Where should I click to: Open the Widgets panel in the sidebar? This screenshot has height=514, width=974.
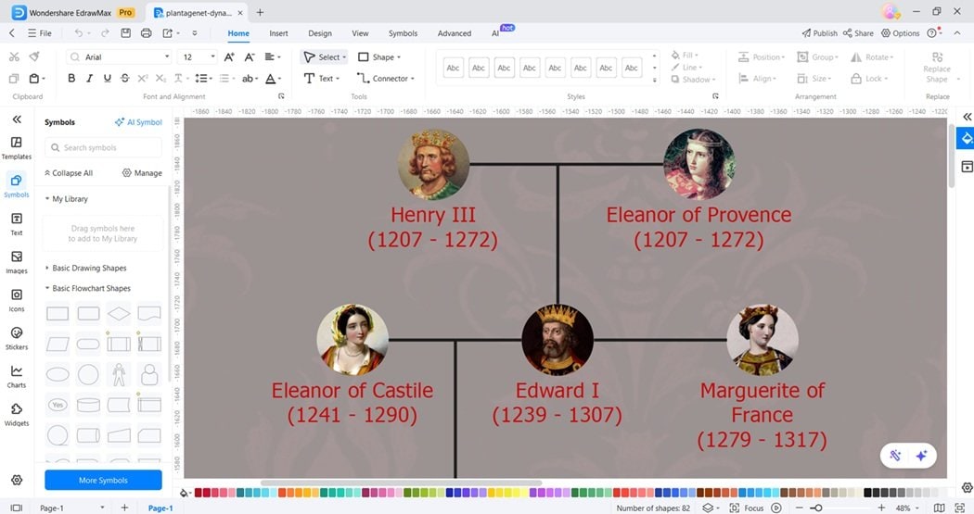17,414
